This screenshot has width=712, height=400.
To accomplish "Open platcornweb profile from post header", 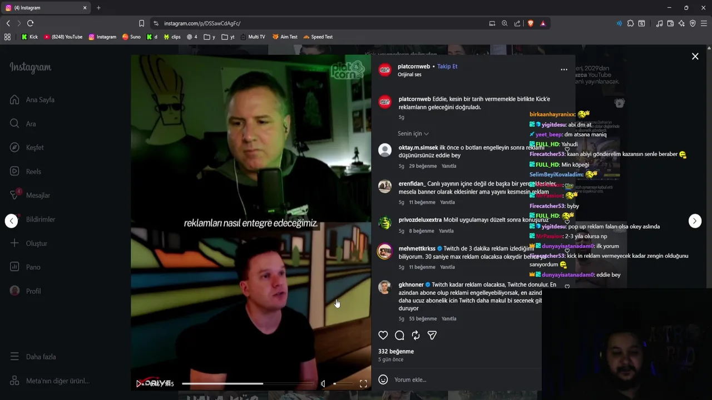I will (x=414, y=66).
